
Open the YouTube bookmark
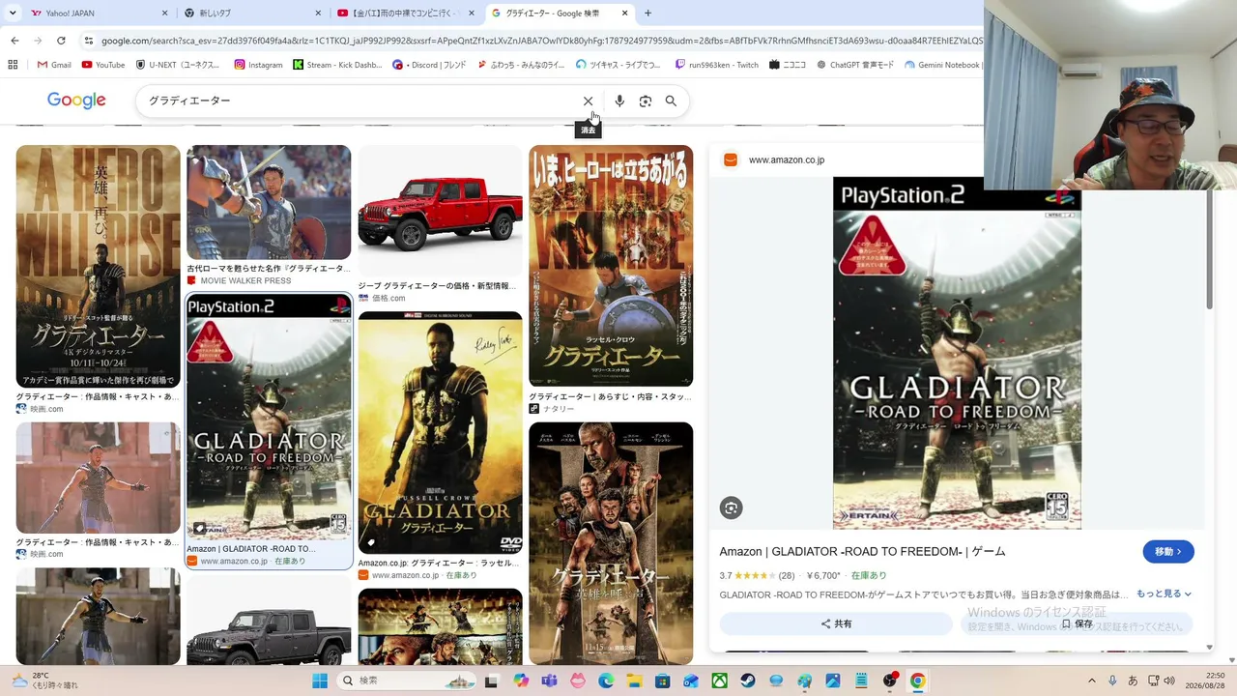click(x=103, y=65)
